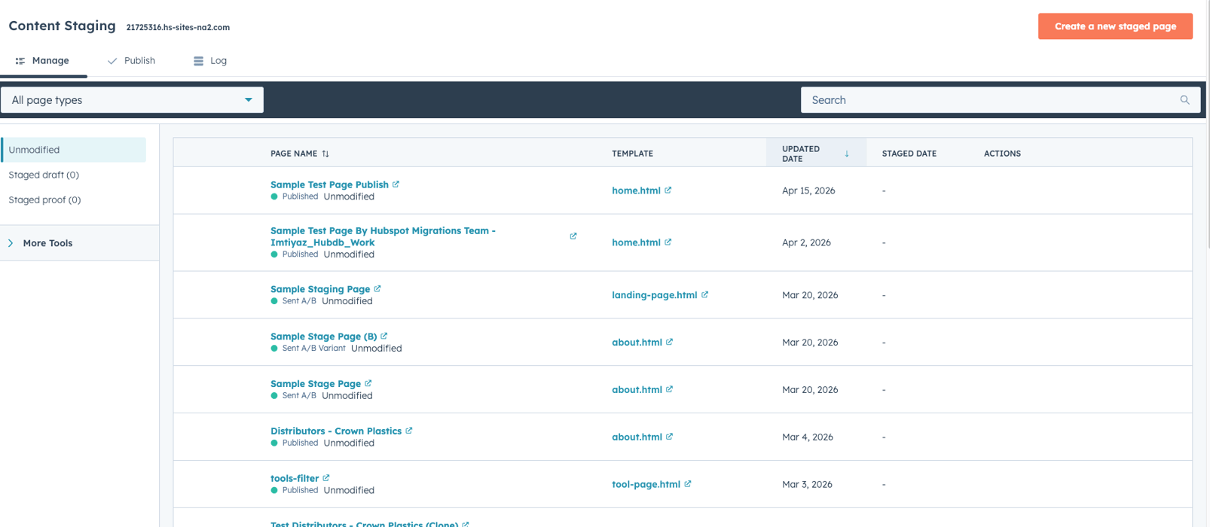Image resolution: width=1210 pixels, height=527 pixels.
Task: Open external icon next to home.html, Apr 15 row
Action: coord(668,190)
